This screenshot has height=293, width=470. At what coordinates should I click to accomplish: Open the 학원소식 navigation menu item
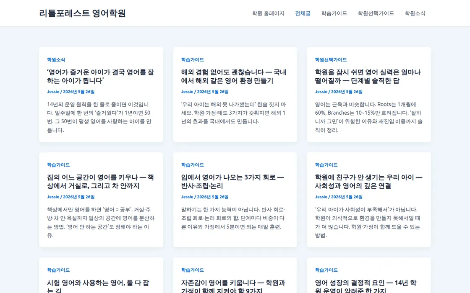click(x=415, y=13)
